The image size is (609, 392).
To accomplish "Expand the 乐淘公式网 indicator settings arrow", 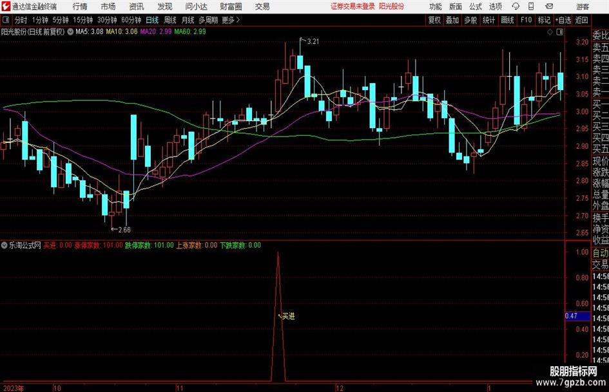I will pos(5,245).
